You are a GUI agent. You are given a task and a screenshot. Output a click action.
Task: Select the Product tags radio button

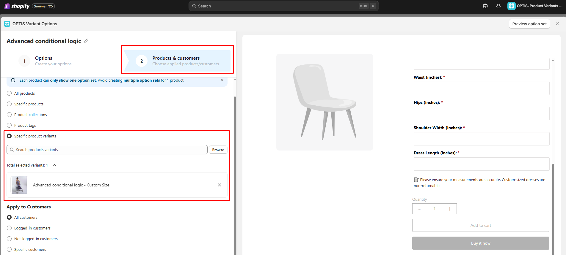[x=9, y=125]
